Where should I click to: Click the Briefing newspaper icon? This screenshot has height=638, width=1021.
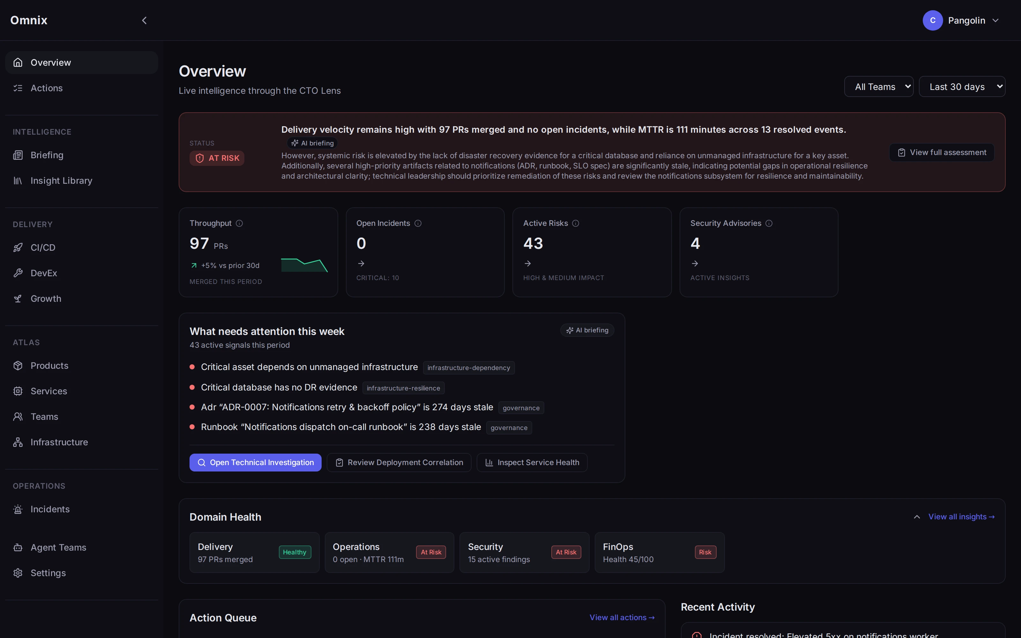18,155
